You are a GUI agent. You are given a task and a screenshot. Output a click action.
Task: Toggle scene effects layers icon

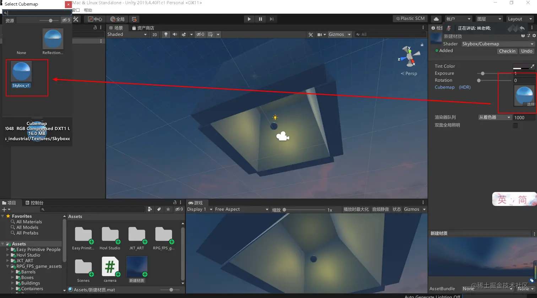tap(184, 34)
